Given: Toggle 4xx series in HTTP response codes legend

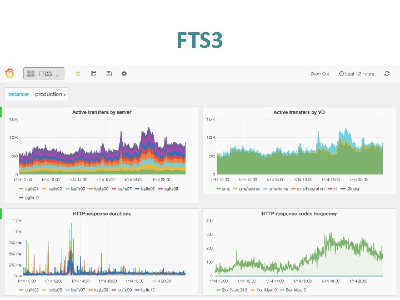Looking at the screenshot, I should click(x=264, y=290).
